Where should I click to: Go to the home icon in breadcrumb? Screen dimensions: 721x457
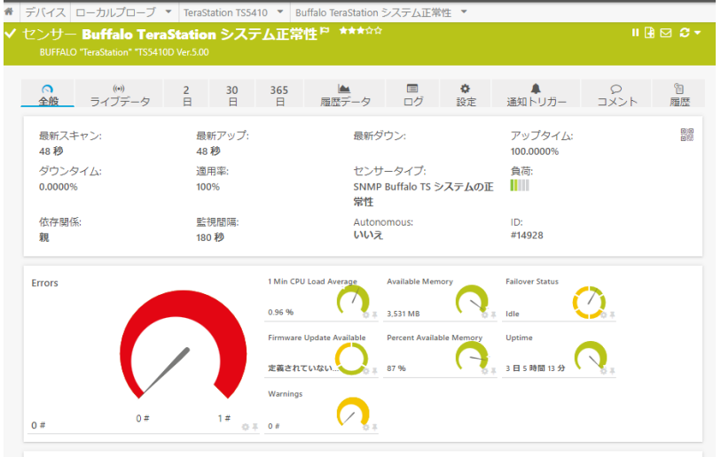click(8, 12)
